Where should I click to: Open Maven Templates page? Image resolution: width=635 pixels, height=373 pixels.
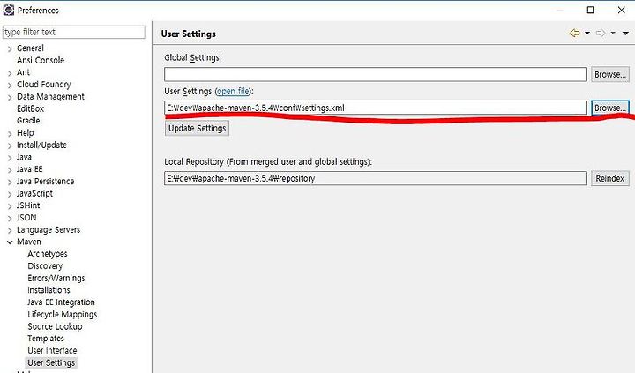46,339
